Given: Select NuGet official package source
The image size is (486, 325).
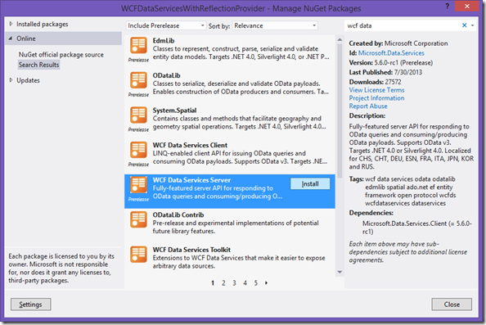Looking at the screenshot, I should coord(61,55).
